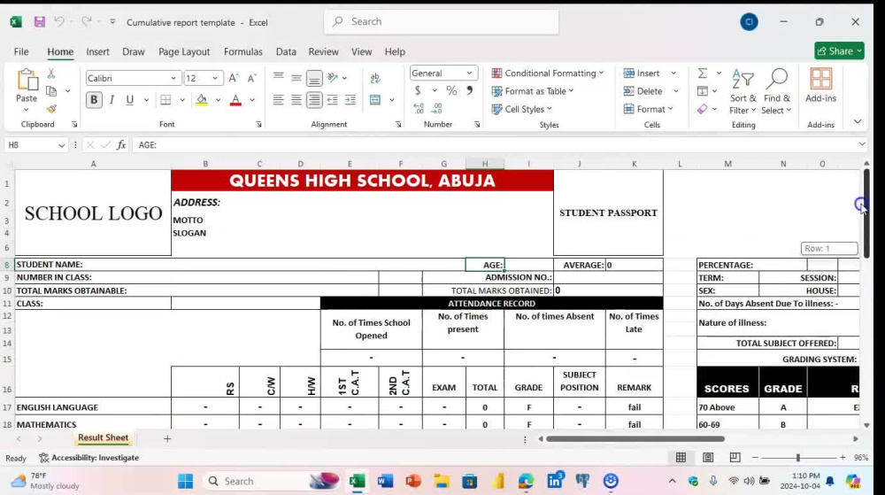The width and height of the screenshot is (885, 495).
Task: Decrease decimal places
Action: (437, 108)
